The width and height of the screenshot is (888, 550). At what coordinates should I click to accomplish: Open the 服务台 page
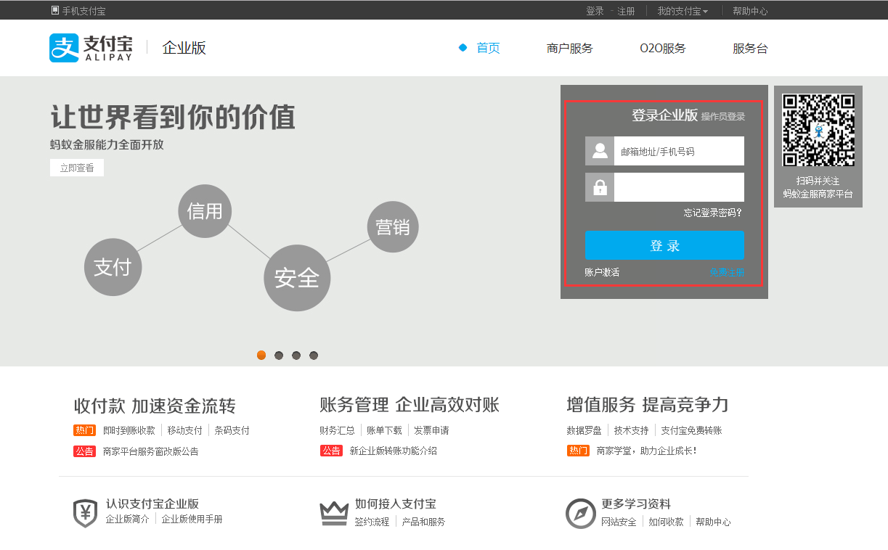pyautogui.click(x=751, y=48)
